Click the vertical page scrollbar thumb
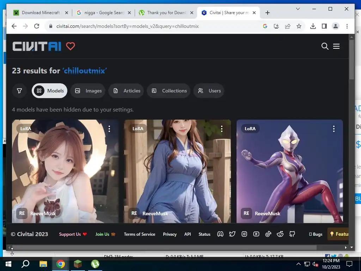Screen dimensions: 361x271 point(351,60)
